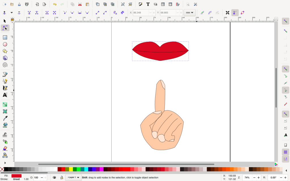Toggle snap to guides
290x181 pixels.
(285, 159)
